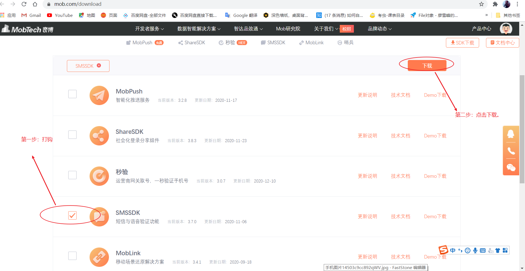525x271 pixels.
Task: Select the MobLink chain link product icon
Action: click(x=99, y=257)
